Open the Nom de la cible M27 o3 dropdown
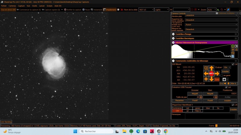 coord(146,10)
